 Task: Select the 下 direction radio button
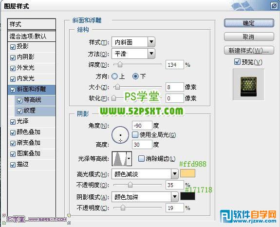point(135,76)
